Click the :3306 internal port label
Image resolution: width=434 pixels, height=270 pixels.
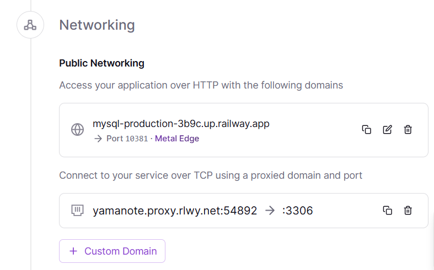[x=297, y=210]
